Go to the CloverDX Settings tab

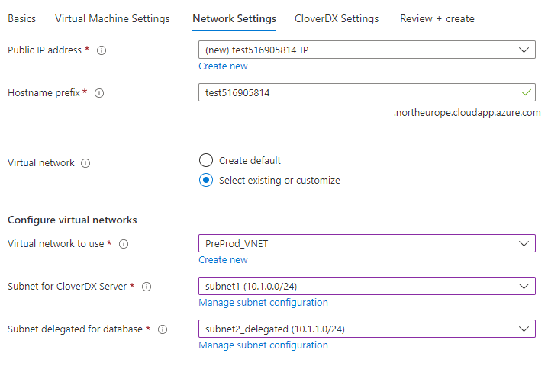(x=337, y=18)
